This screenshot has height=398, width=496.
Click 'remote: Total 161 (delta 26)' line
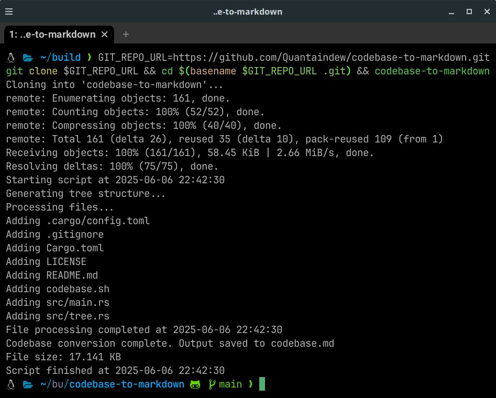224,139
